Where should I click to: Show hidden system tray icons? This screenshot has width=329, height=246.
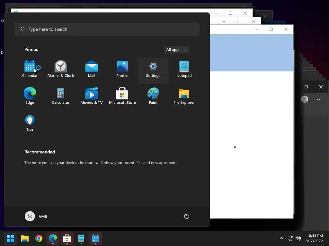(x=281, y=238)
